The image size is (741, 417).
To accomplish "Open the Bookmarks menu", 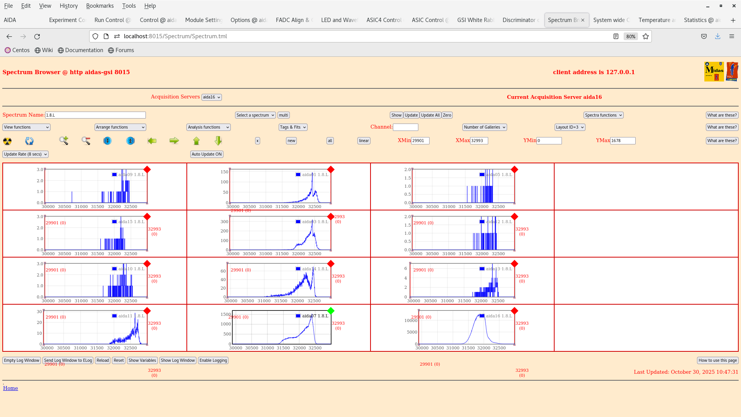I will point(100,6).
